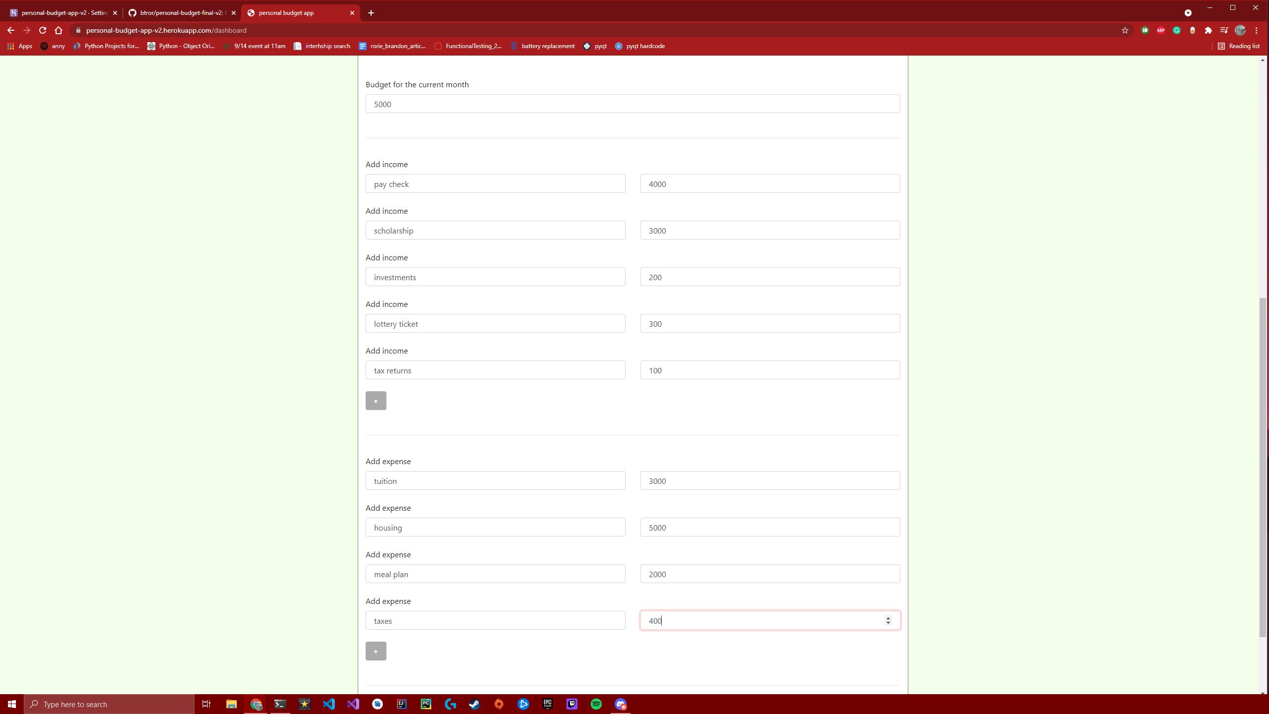The height and width of the screenshot is (714, 1269).
Task: Add another income row with plus button
Action: click(x=376, y=401)
